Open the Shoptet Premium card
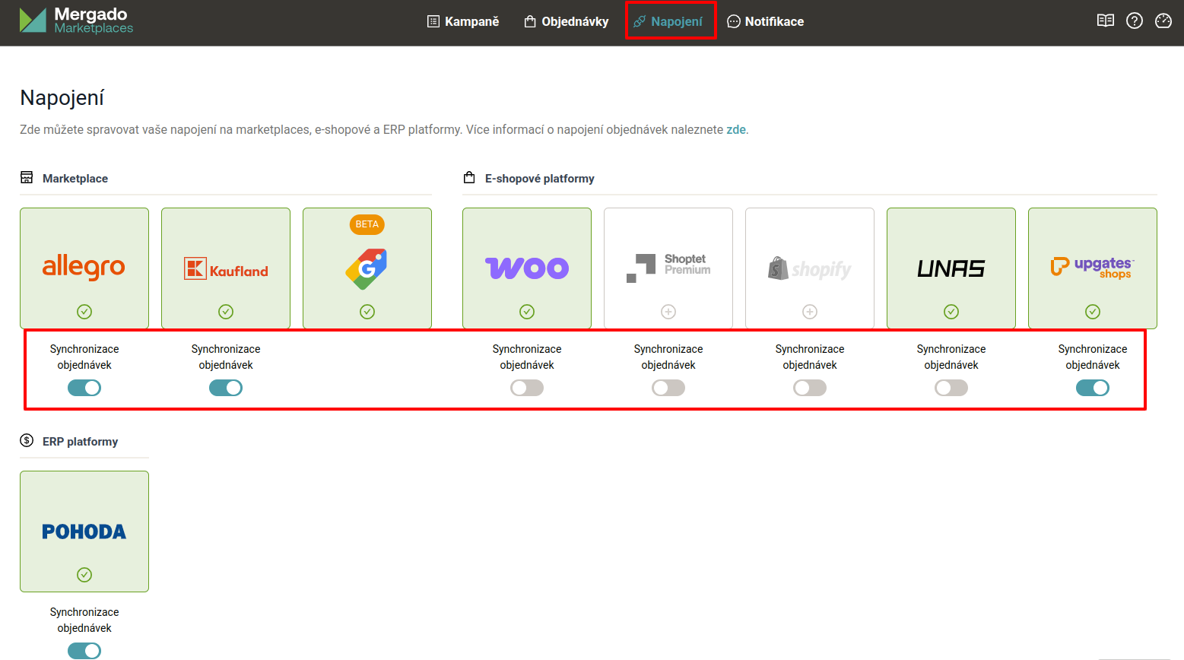Screen dimensions: 1184x660 click(x=668, y=268)
